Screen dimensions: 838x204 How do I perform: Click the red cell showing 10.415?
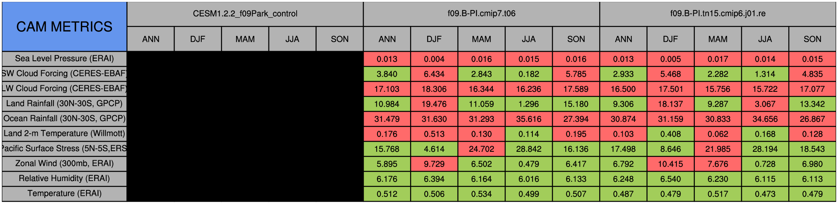tap(670, 164)
